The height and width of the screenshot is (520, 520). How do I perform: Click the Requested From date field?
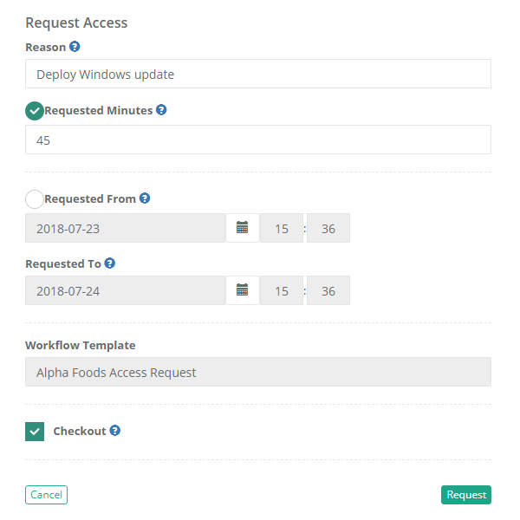point(125,229)
